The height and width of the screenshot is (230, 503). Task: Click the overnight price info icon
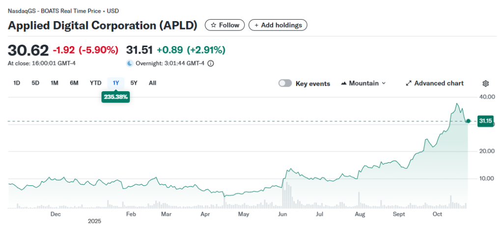click(x=211, y=63)
